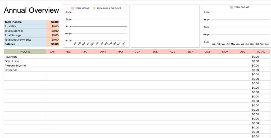This screenshot has width=271, height=138.
Task: Click the peach TOTAL BILLS & EXPENSES legend swatch
Action: point(94,8)
